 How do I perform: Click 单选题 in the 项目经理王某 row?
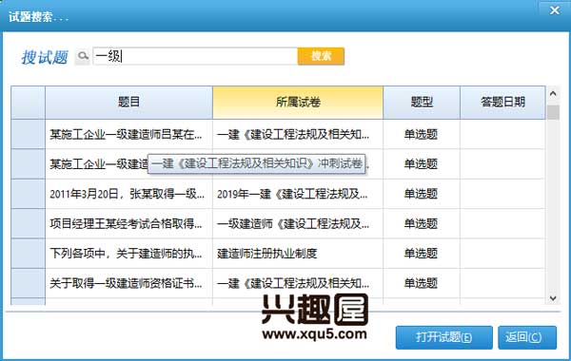421,223
